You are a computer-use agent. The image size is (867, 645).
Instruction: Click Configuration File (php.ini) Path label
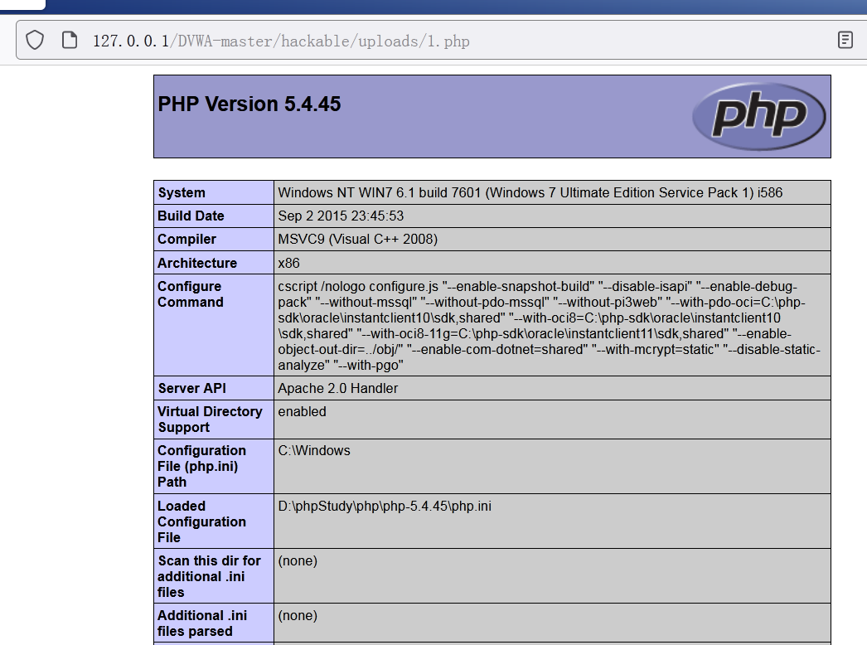pyautogui.click(x=201, y=466)
